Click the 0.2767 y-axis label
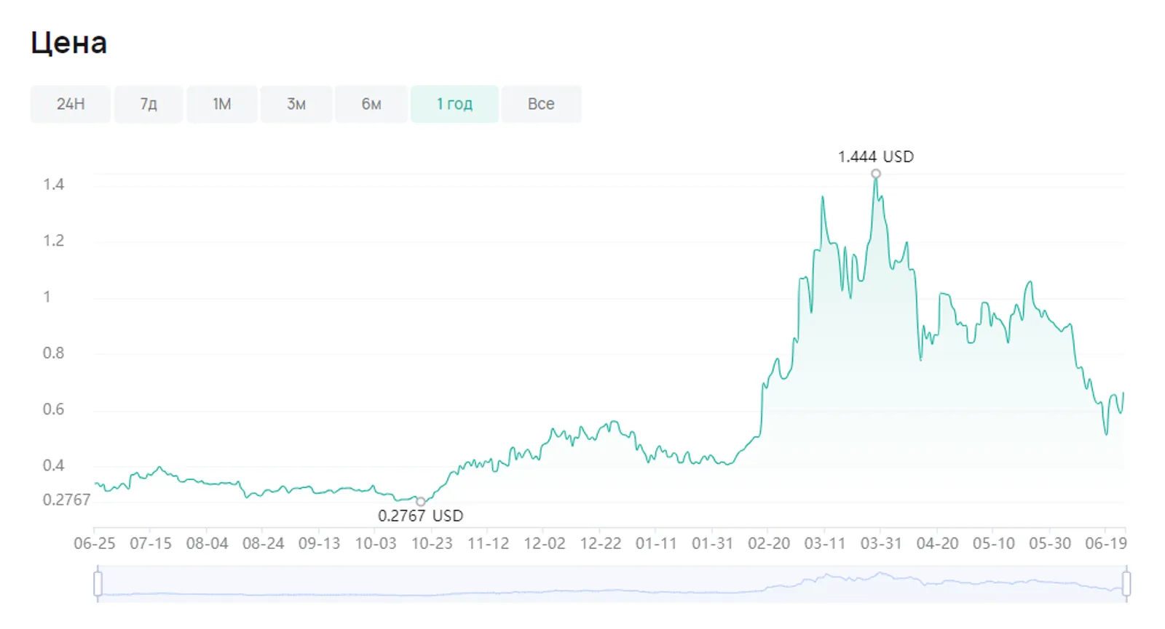The height and width of the screenshot is (629, 1165). tap(66, 500)
